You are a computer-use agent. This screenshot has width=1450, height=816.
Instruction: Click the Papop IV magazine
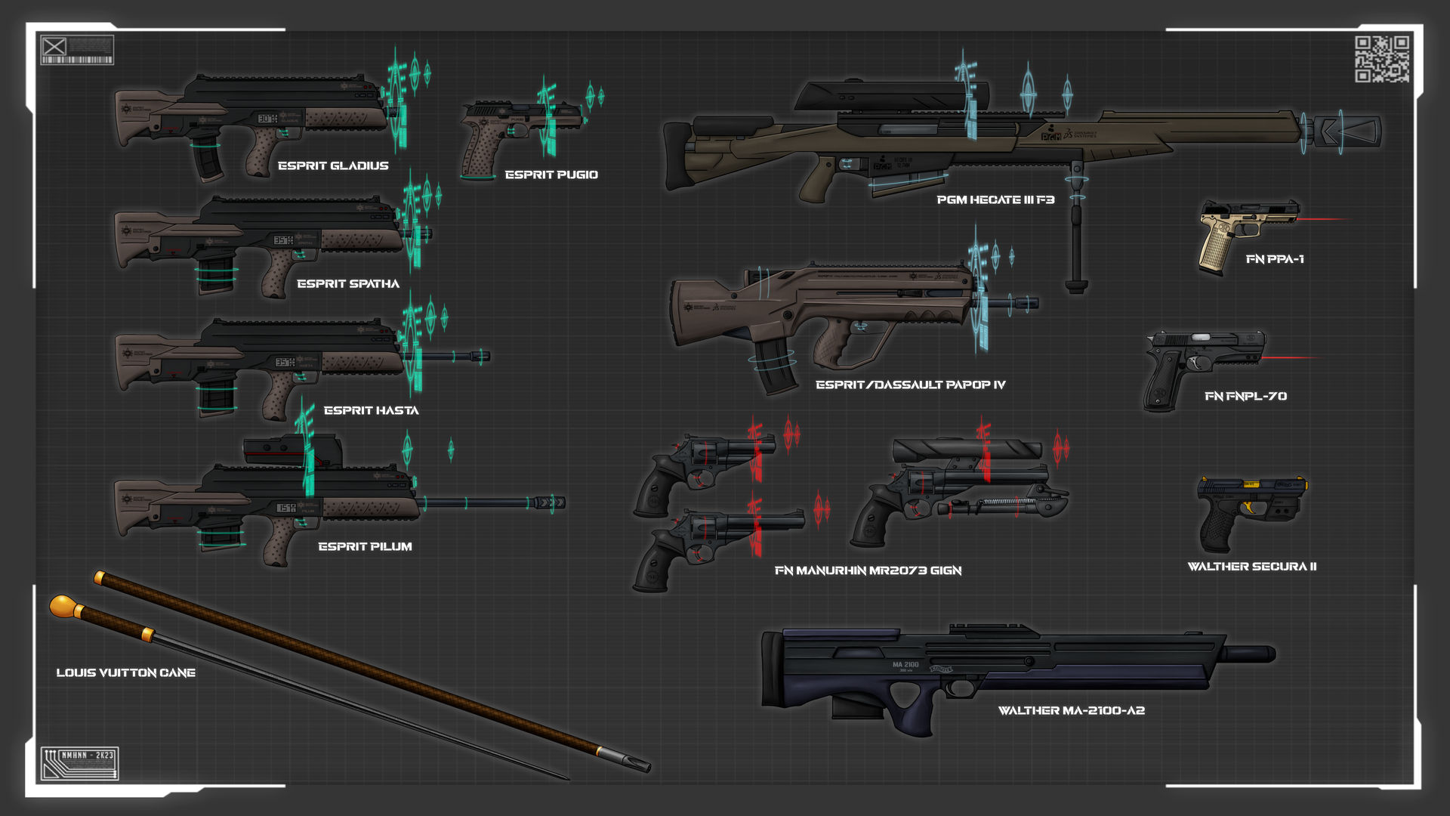[775, 367]
